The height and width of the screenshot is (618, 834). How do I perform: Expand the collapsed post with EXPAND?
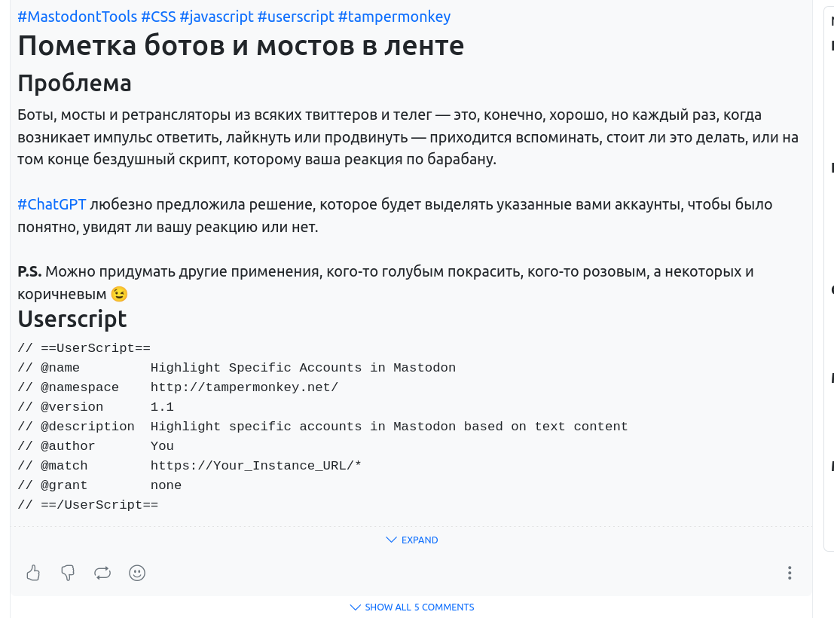411,540
